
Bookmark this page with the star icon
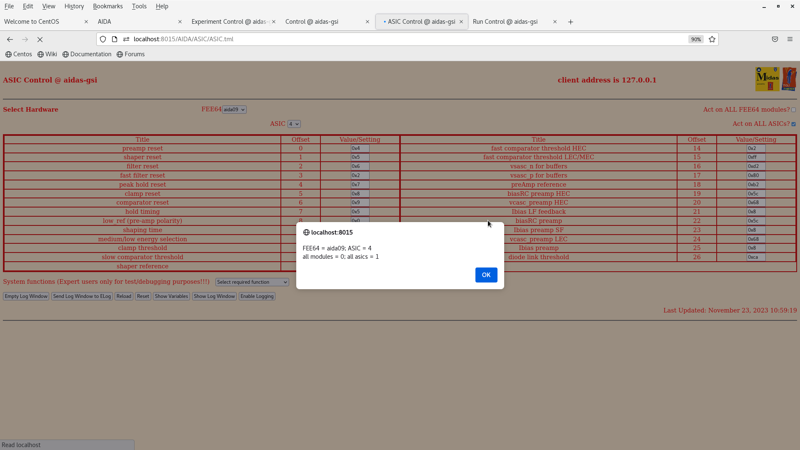pyautogui.click(x=712, y=39)
